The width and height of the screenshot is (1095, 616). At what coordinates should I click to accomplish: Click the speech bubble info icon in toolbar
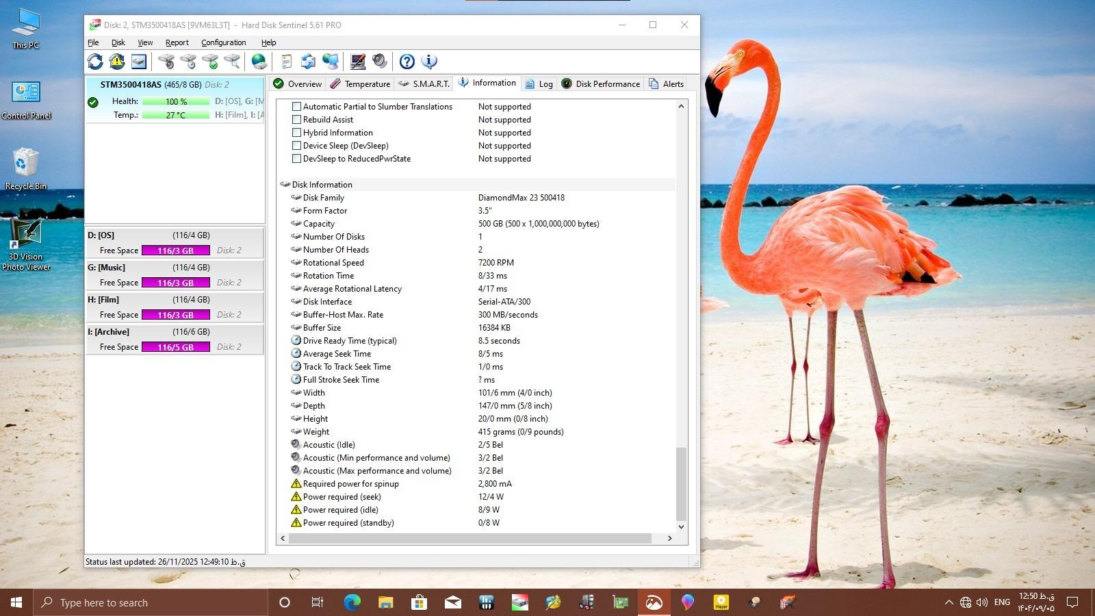click(429, 62)
